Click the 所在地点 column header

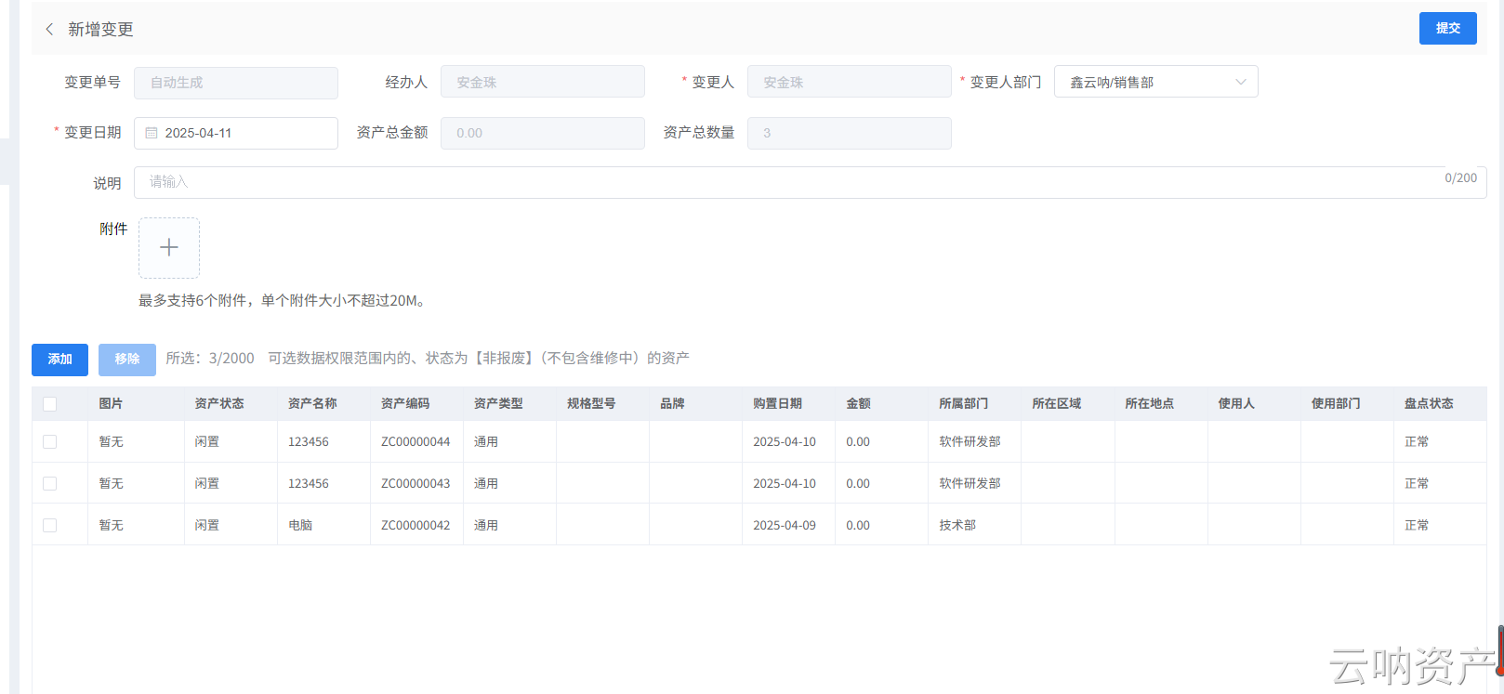1150,404
